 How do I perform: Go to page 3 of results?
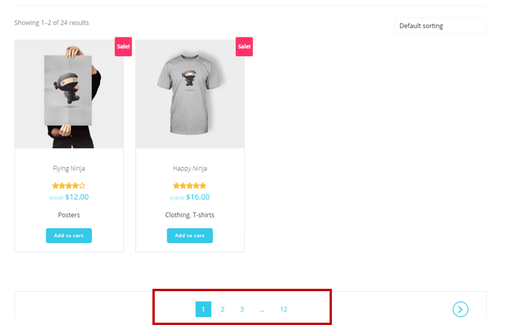[242, 309]
